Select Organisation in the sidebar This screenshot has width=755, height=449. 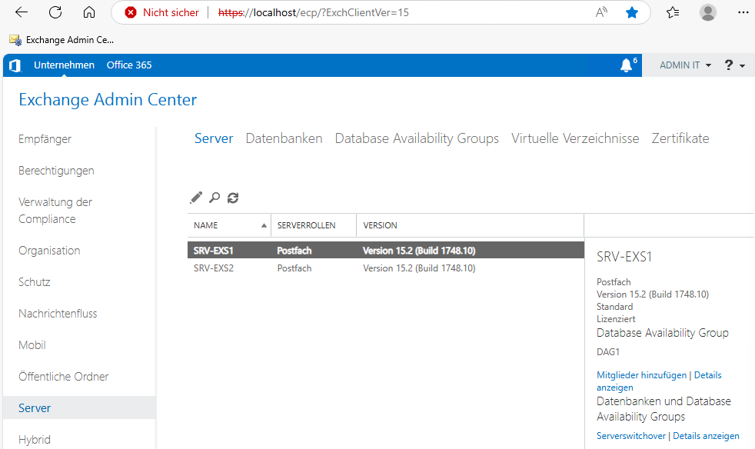(49, 251)
